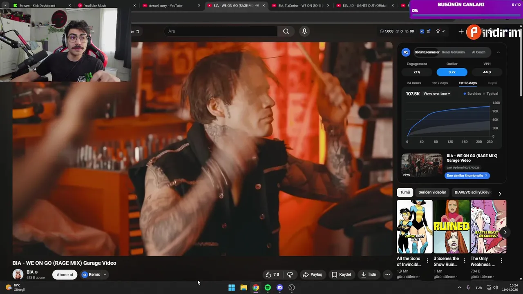The width and height of the screenshot is (523, 294).
Task: Toggle the Bu video chart legend
Action: pos(472,94)
